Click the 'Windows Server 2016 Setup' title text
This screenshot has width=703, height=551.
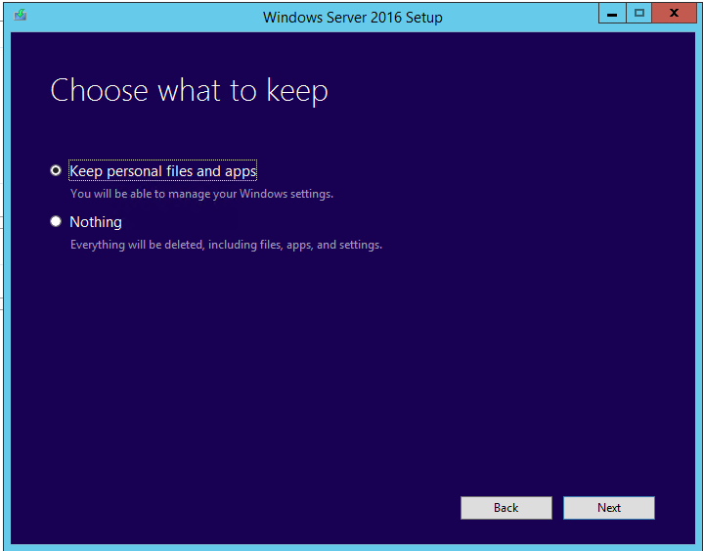[x=352, y=17]
